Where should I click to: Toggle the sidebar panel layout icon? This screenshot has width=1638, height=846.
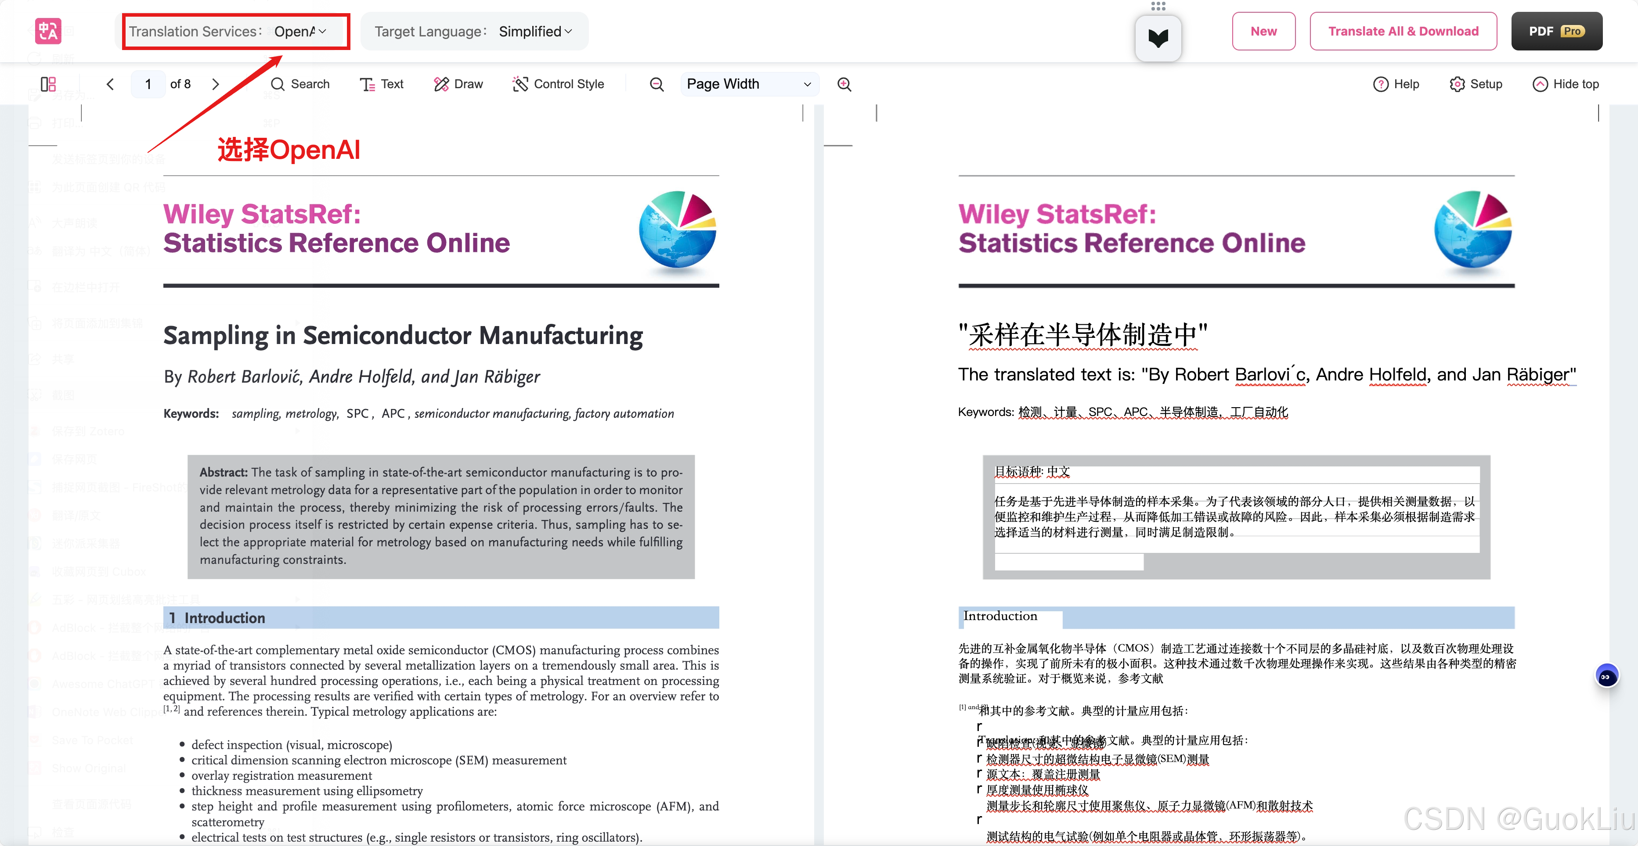tap(48, 84)
